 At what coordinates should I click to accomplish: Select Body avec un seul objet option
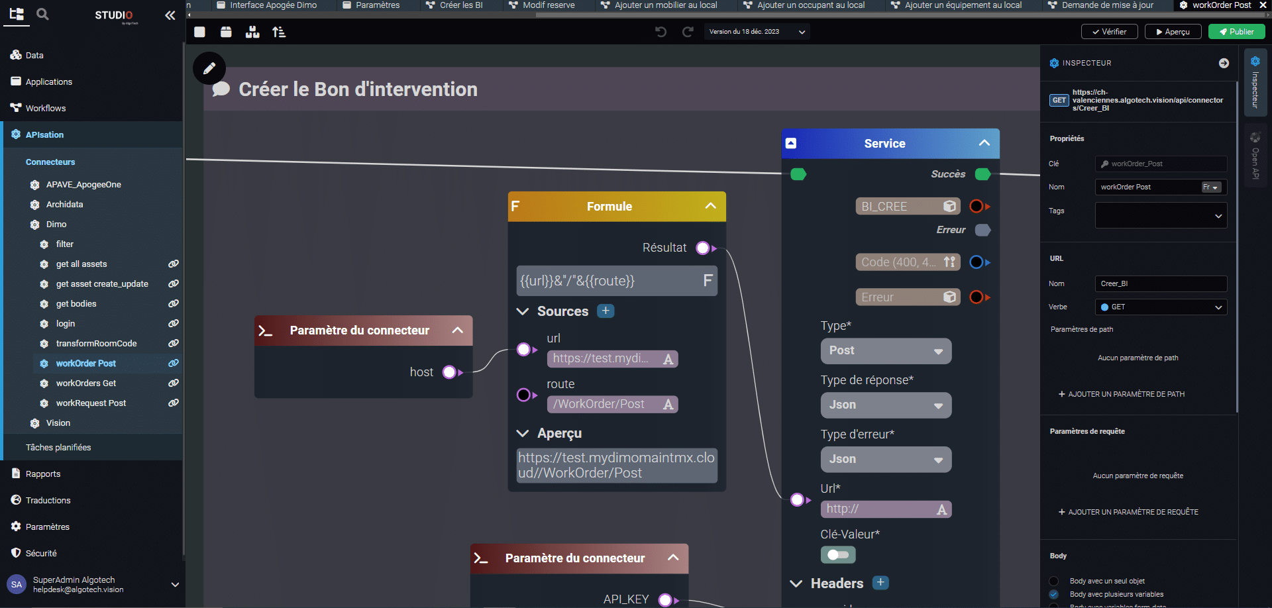pos(1053,581)
